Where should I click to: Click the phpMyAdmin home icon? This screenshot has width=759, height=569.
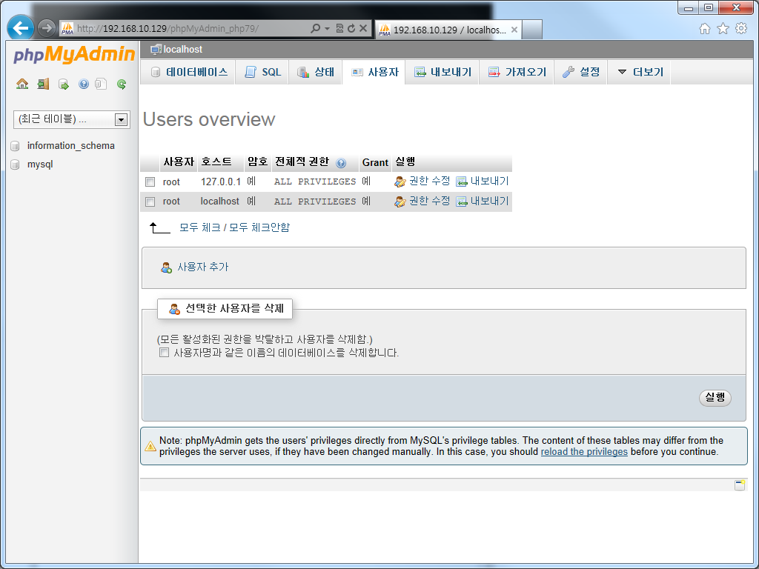coord(22,84)
